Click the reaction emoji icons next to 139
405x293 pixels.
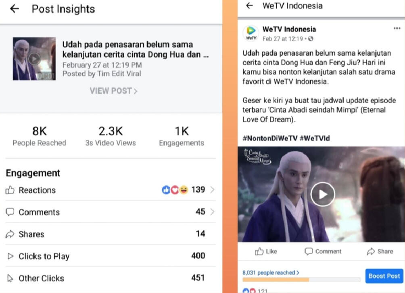[x=175, y=190]
